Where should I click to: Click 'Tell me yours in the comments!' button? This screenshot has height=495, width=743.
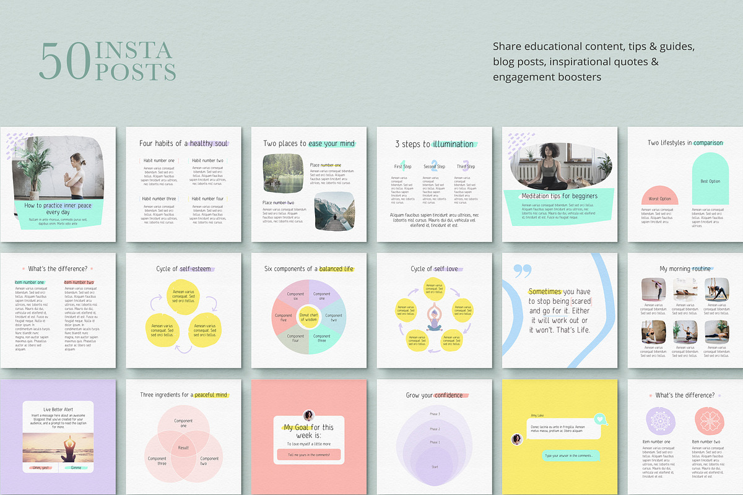[x=308, y=455]
